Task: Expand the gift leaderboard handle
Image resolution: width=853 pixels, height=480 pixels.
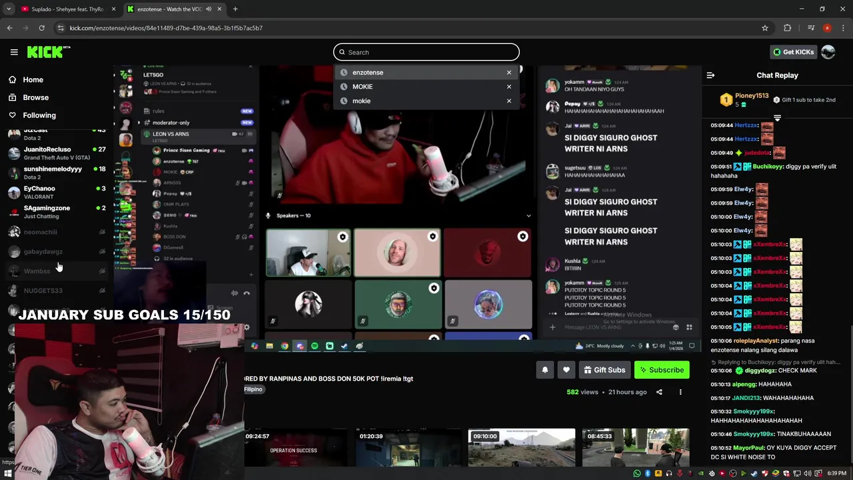Action: (777, 118)
